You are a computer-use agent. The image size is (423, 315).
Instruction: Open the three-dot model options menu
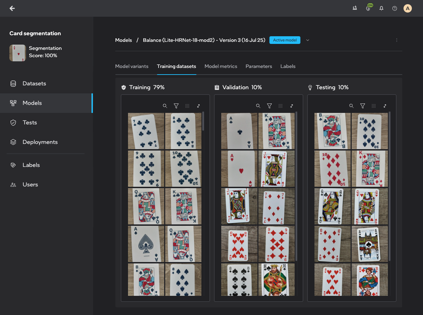[397, 40]
